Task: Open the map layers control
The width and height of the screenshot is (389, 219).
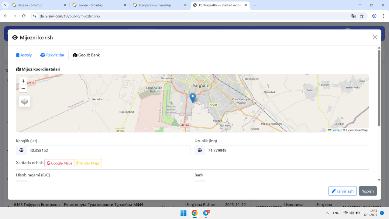Action: tap(25, 101)
